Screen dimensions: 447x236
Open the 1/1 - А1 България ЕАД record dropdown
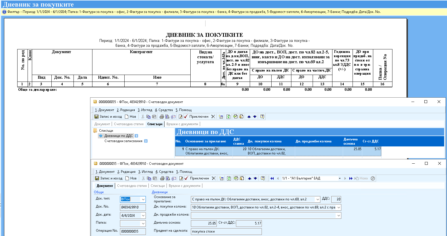pyautogui.click(x=340, y=178)
